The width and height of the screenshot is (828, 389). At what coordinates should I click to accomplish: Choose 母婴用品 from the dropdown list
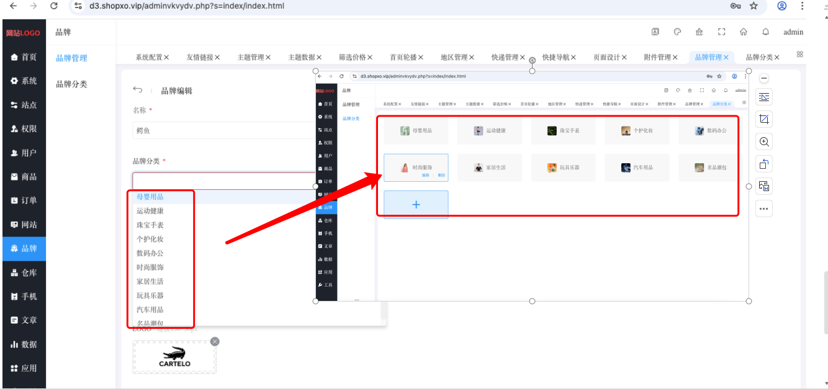(x=150, y=197)
